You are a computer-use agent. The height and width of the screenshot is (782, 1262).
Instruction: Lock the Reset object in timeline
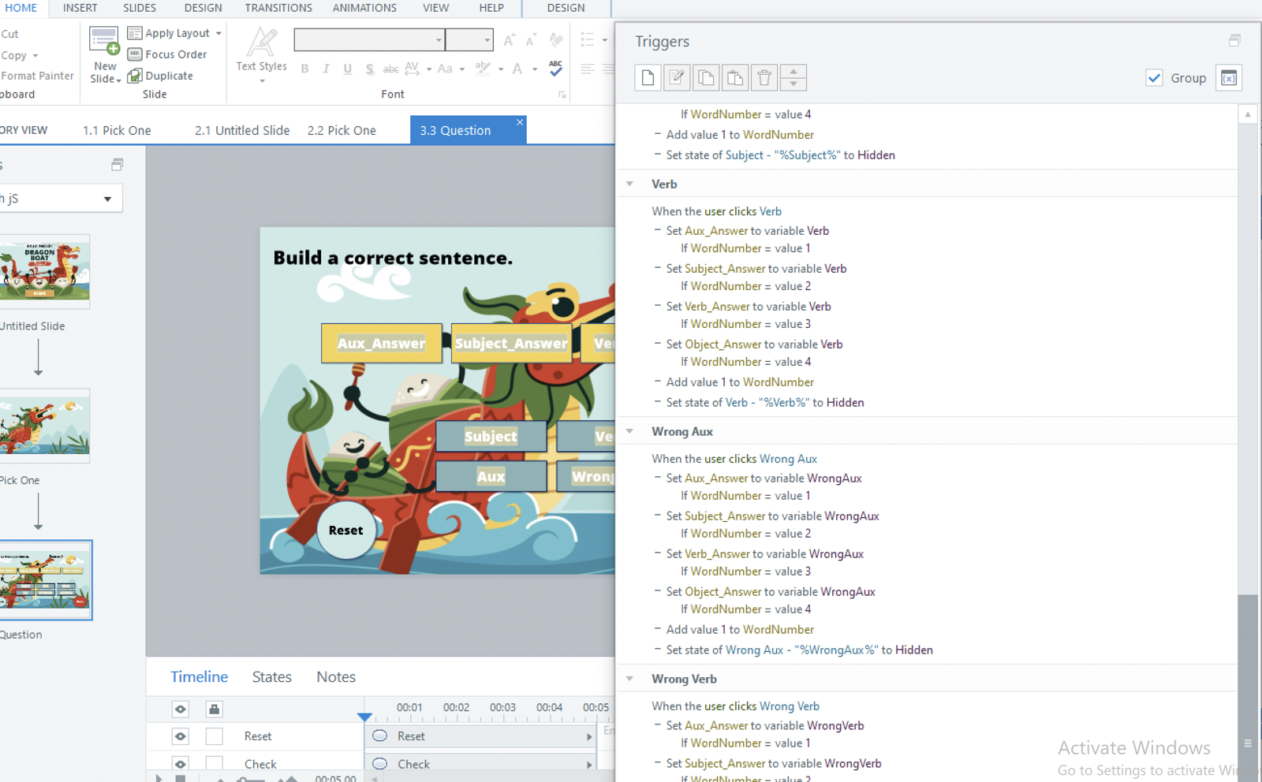pyautogui.click(x=214, y=736)
